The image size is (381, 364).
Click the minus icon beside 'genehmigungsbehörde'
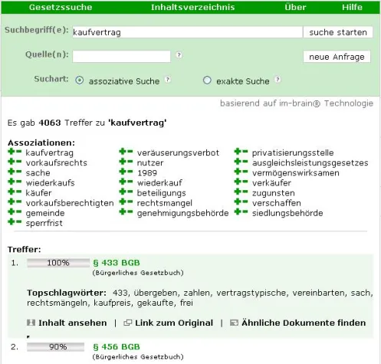(130, 212)
